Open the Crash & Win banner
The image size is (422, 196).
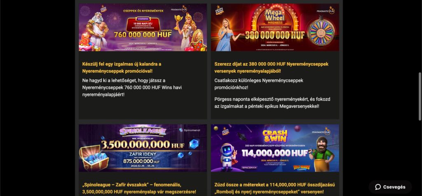pyautogui.click(x=275, y=148)
